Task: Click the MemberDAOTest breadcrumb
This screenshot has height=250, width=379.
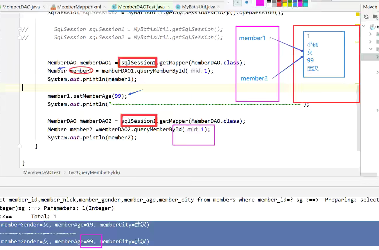Action: pos(42,172)
